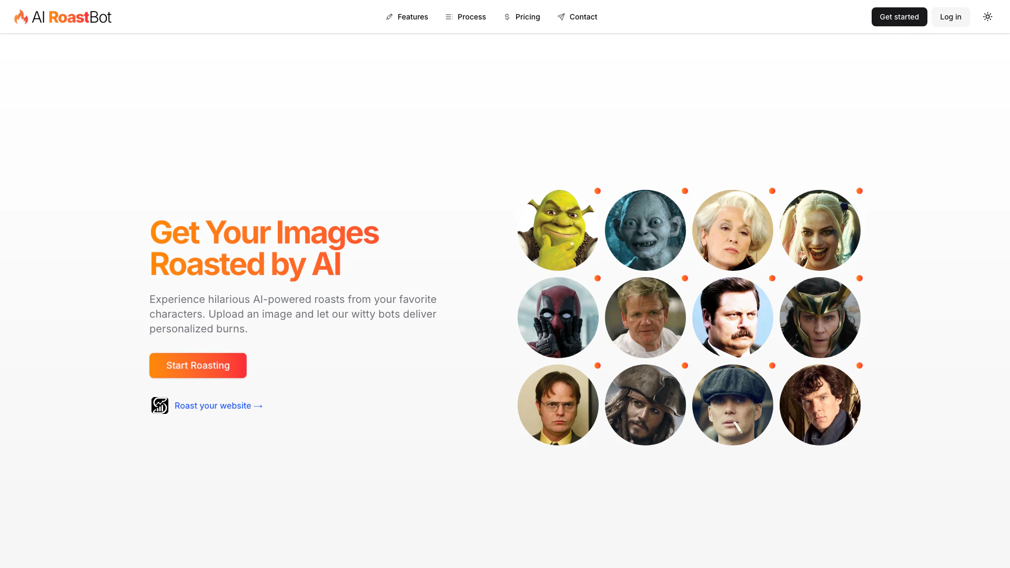The height and width of the screenshot is (568, 1010).
Task: Click the Get started button
Action: [899, 17]
